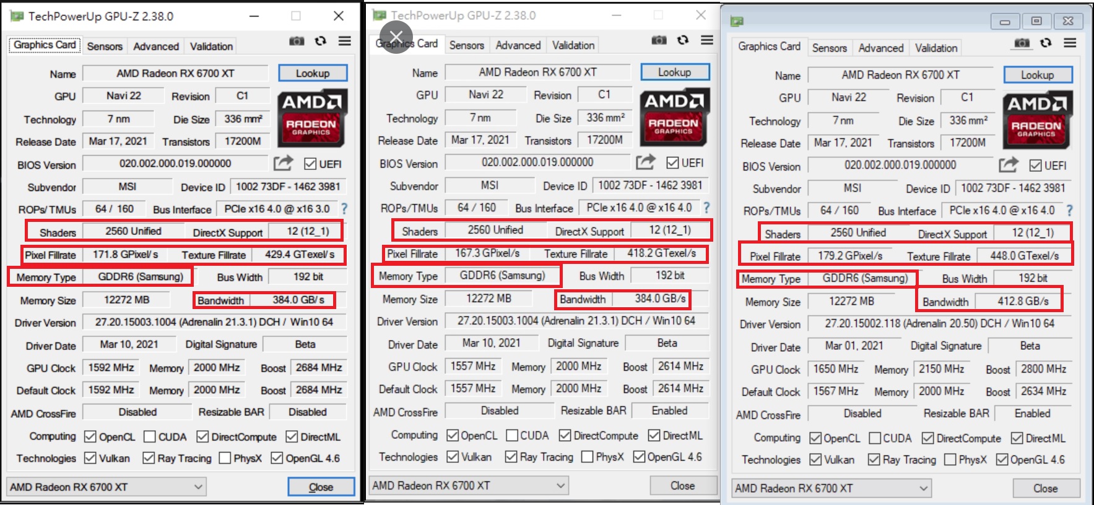1094x505 pixels.
Task: Click the screenshot camera icon in left window
Action: 297,41
